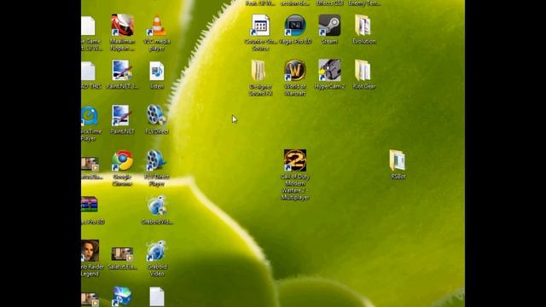
Task: Select the Evolution folder
Action: (x=363, y=26)
